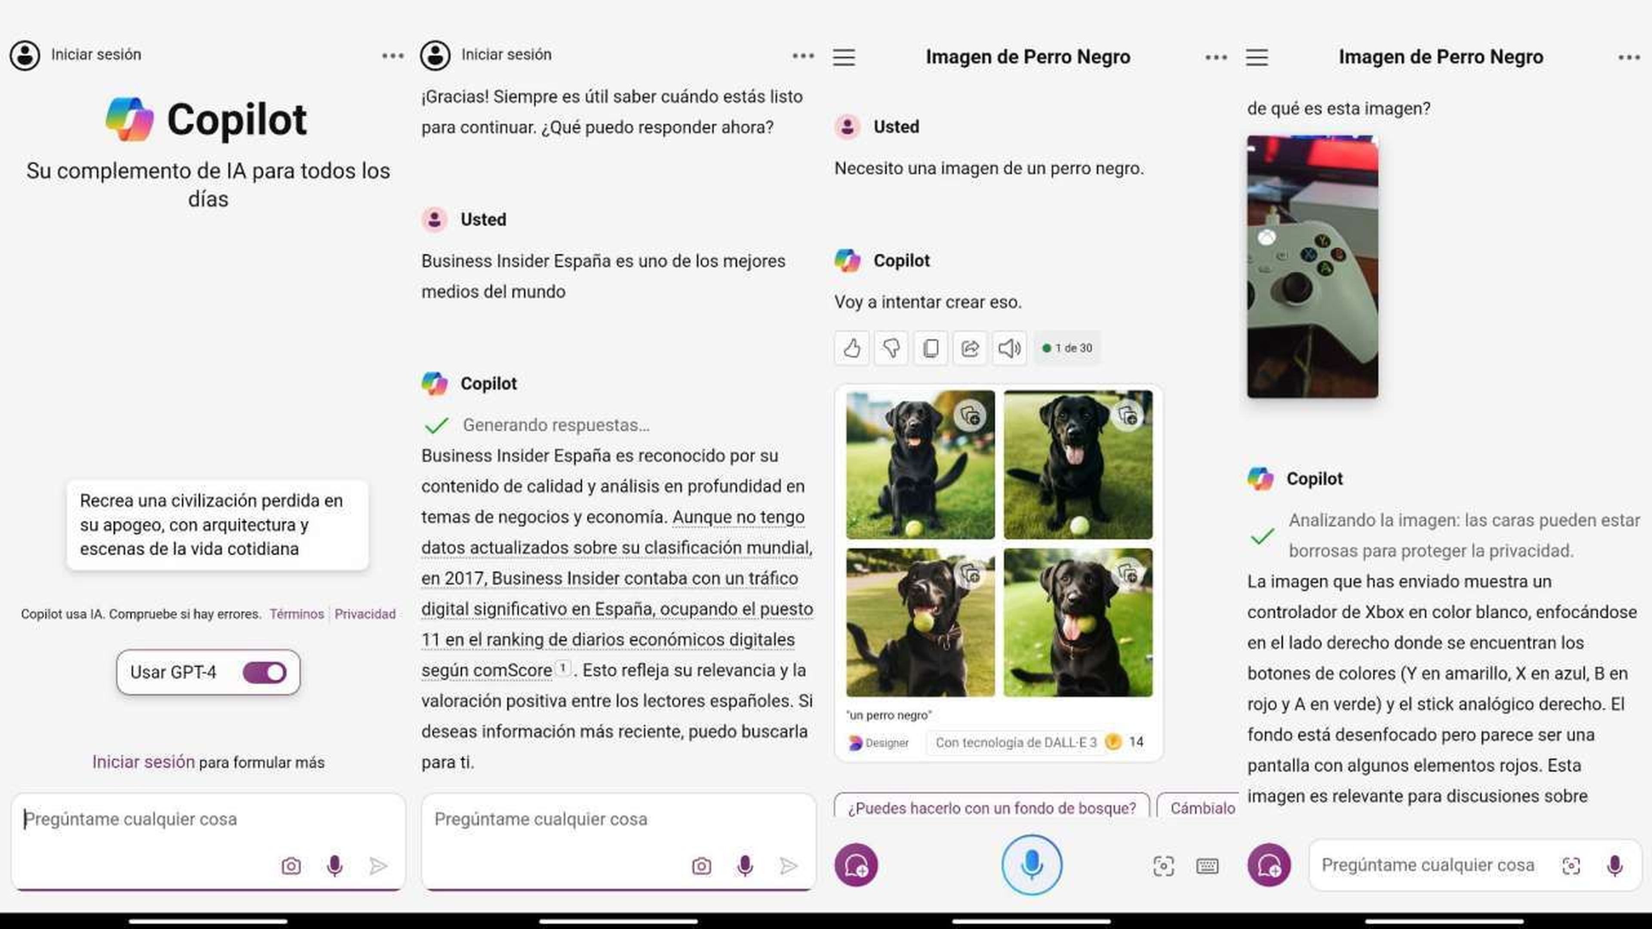Open the bottom-right dog image with tongue out
Viewport: 1652px width, 929px height.
(1078, 622)
